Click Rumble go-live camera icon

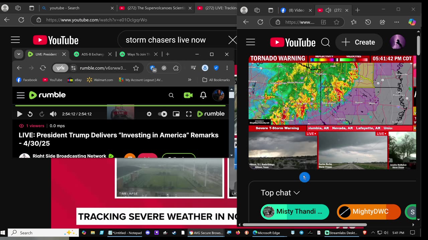click(x=188, y=95)
